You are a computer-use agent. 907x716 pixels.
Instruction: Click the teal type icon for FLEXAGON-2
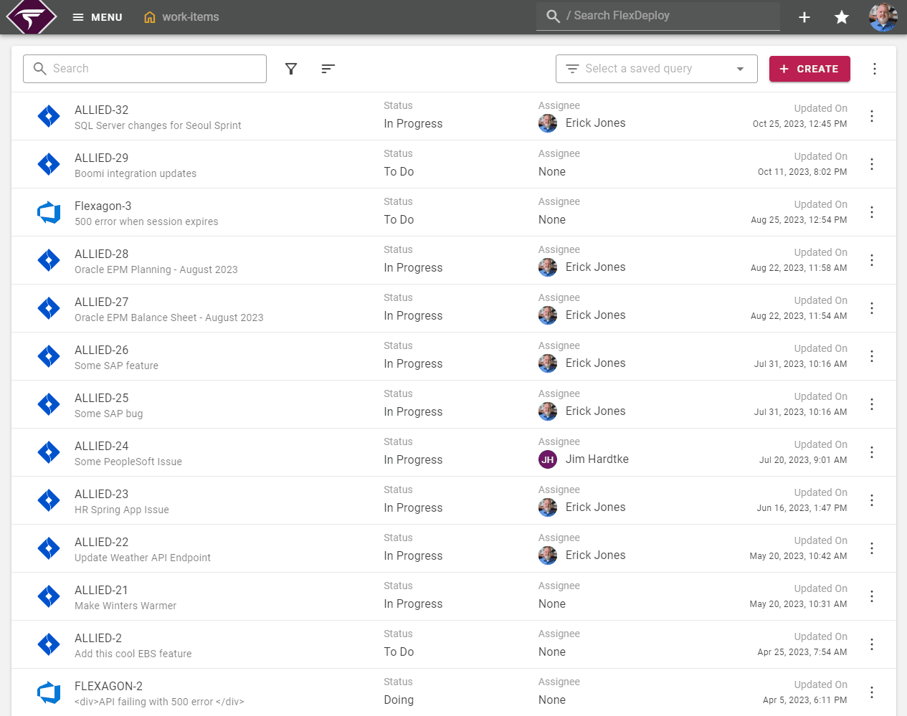(49, 692)
